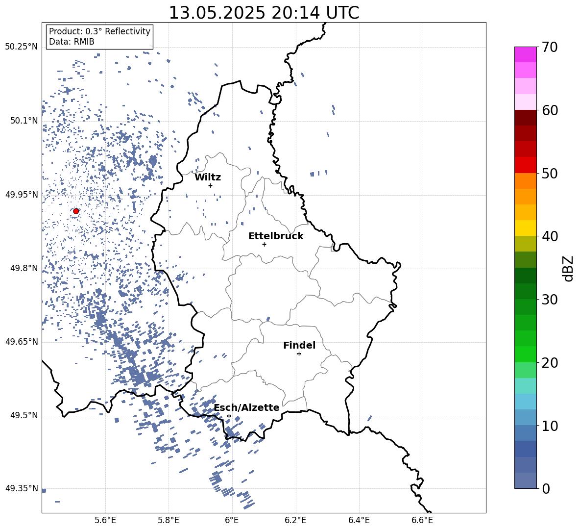Click the 49.8°N latitude label
580x530 pixels.
coord(24,268)
